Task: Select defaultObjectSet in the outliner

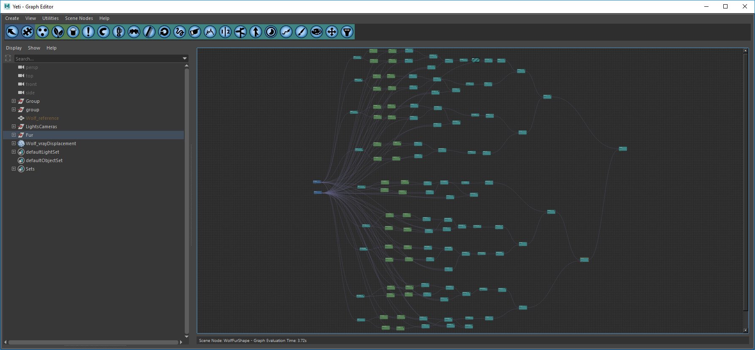Action: coord(44,160)
